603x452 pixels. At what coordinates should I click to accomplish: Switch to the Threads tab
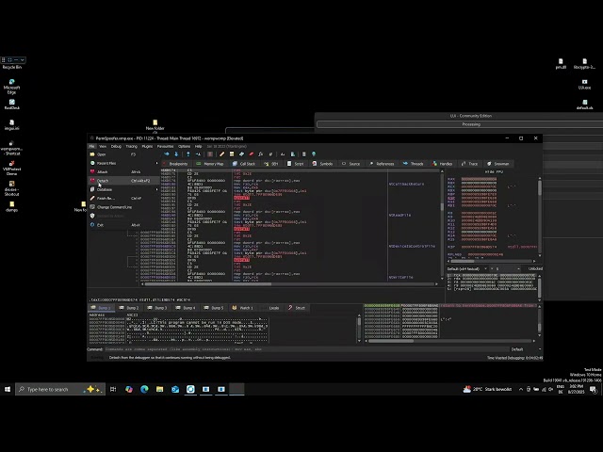(x=414, y=164)
